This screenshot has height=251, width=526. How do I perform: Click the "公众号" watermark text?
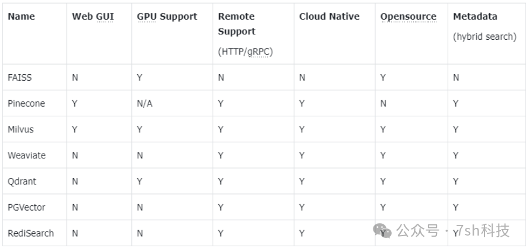(x=417, y=230)
